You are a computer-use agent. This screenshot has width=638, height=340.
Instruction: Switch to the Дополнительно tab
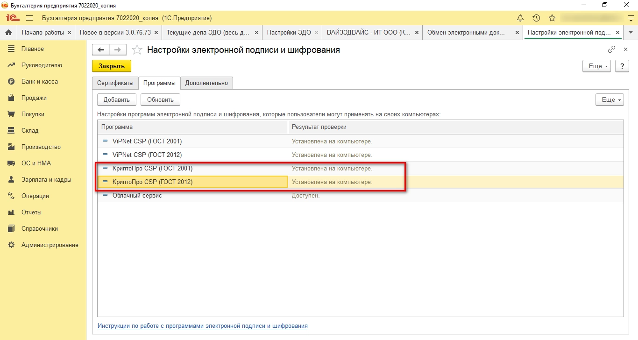(206, 83)
